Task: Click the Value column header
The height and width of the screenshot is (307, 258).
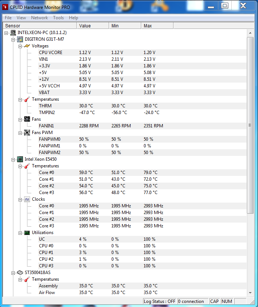Action: coord(93,26)
